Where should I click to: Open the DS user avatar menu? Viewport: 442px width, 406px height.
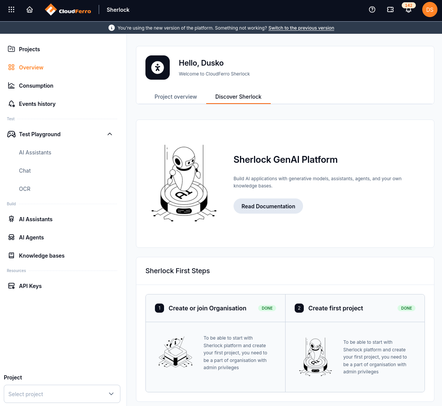pos(429,9)
